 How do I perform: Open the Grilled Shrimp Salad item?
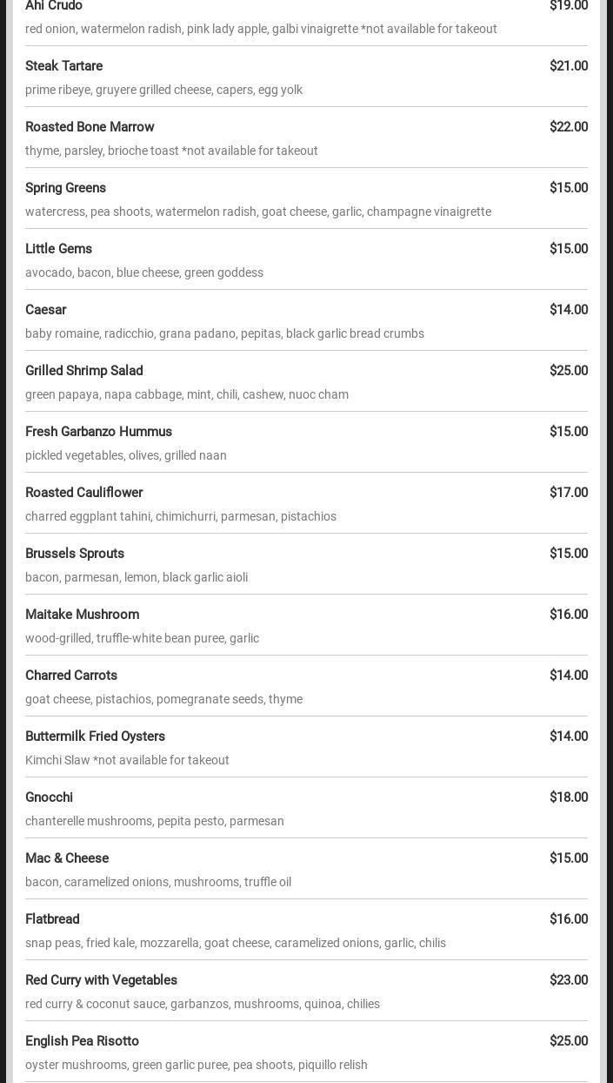pyautogui.click(x=84, y=371)
